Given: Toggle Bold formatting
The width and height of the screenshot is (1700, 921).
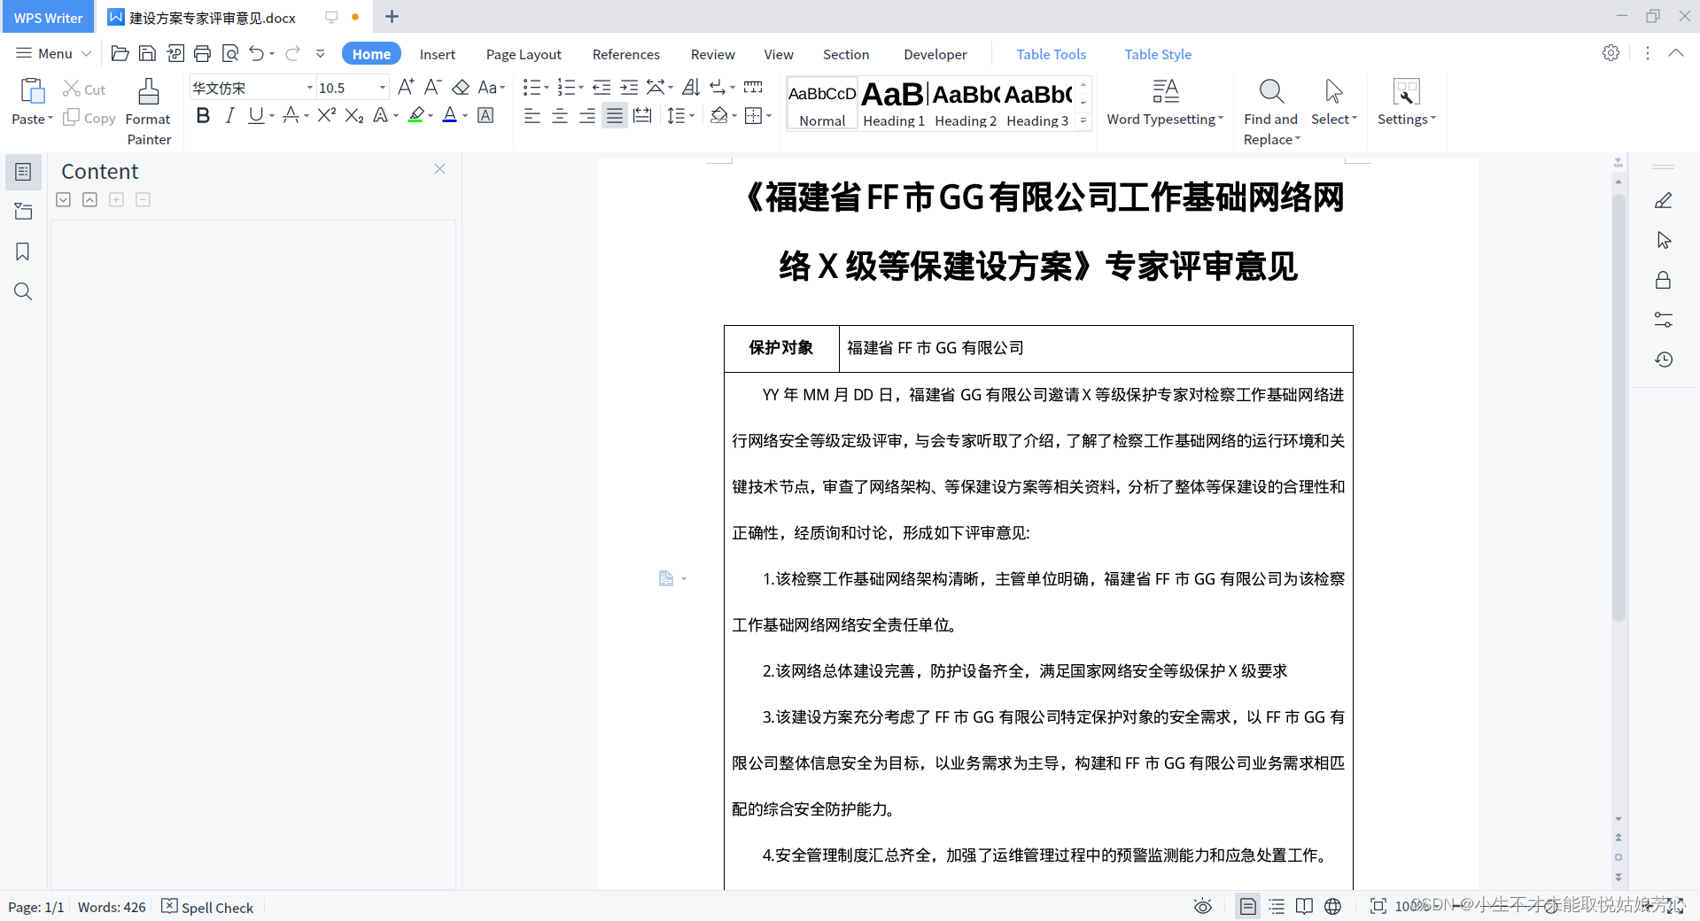Looking at the screenshot, I should coord(203,115).
